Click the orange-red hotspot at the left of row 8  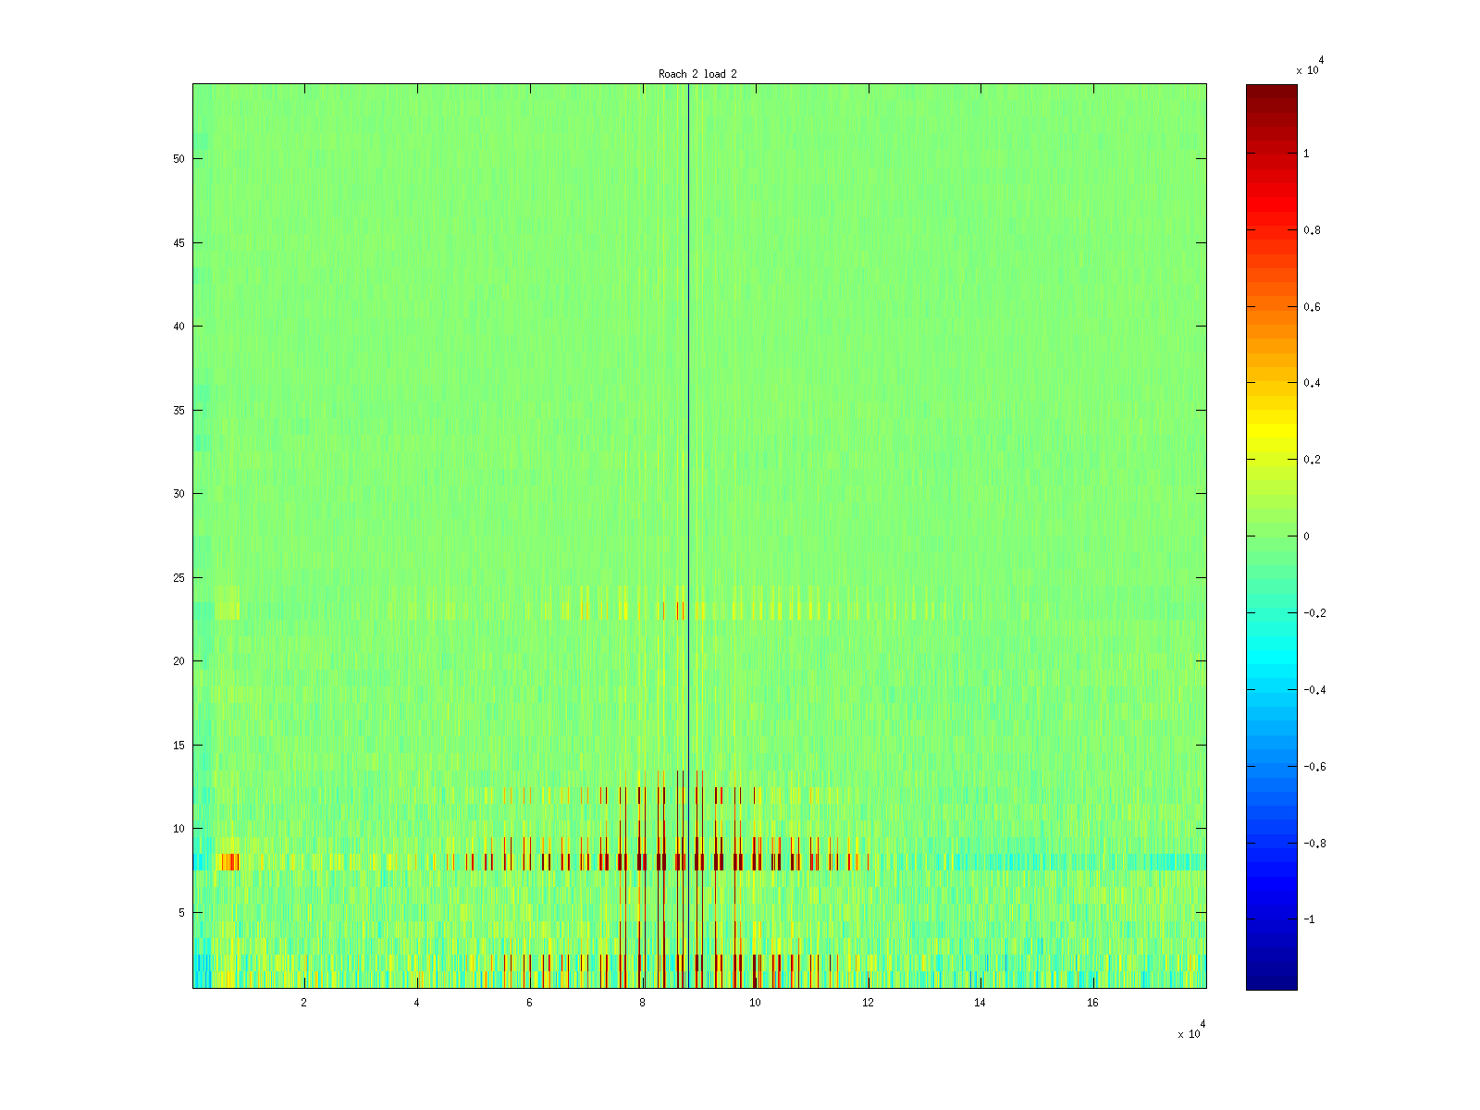click(228, 862)
